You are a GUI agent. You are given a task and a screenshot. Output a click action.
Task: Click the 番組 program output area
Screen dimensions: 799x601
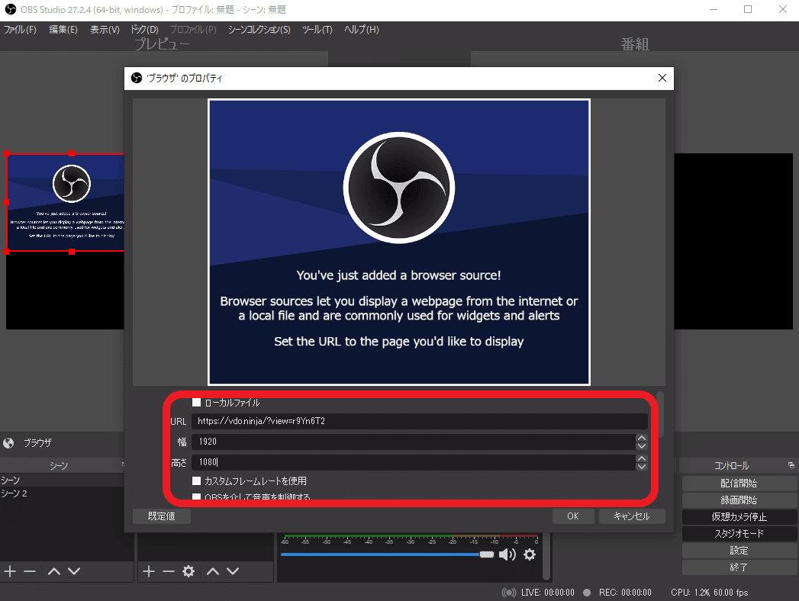click(733, 242)
